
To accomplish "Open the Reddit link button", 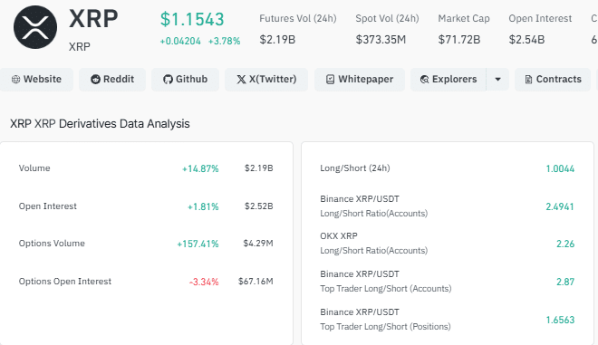I will point(112,80).
